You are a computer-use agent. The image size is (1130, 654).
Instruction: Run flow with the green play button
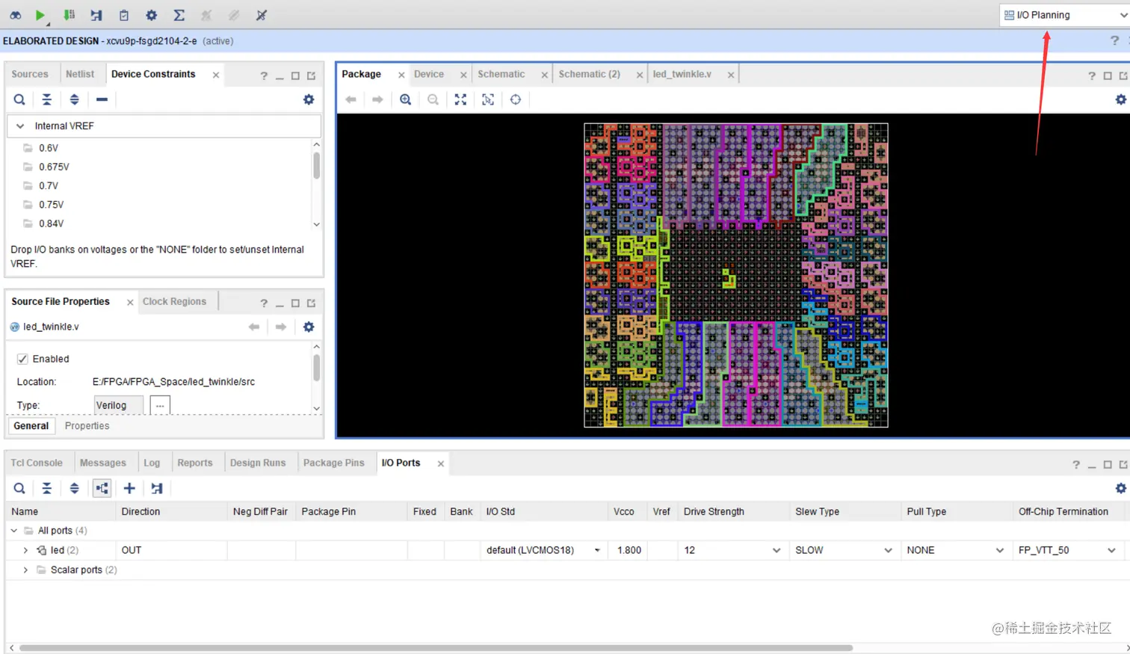click(40, 15)
